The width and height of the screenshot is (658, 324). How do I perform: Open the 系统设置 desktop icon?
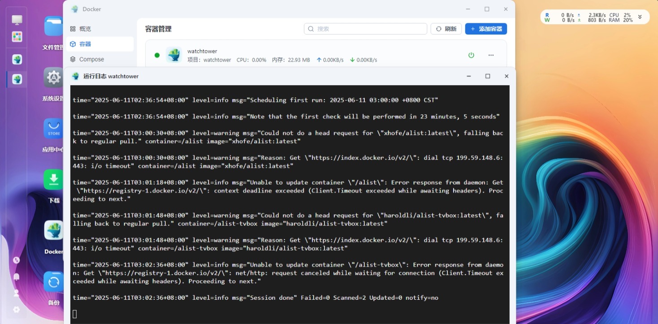click(x=54, y=78)
